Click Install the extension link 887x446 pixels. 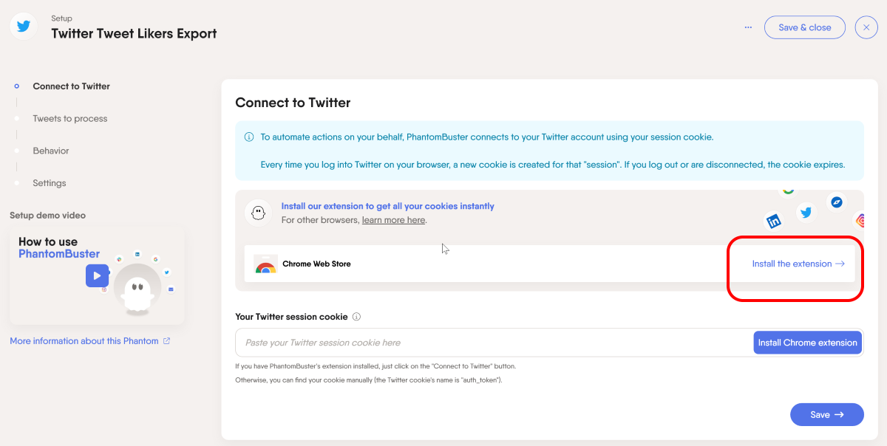tap(798, 264)
